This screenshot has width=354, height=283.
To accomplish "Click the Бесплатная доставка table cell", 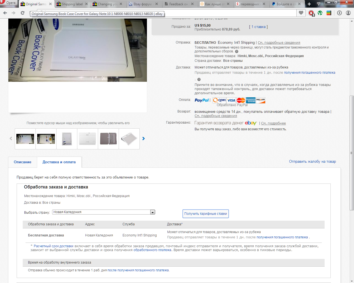I will (46, 235).
